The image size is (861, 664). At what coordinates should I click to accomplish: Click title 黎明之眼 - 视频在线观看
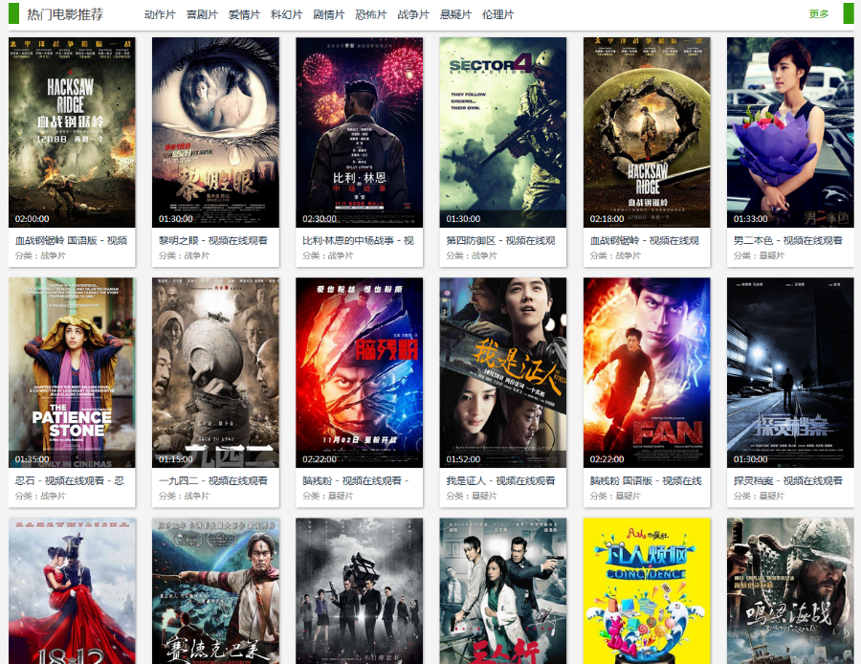pos(213,240)
